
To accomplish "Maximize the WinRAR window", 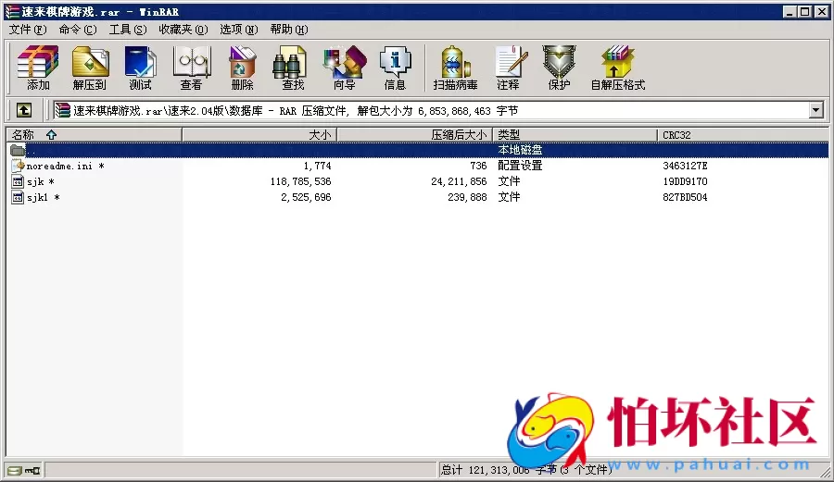I will pos(804,12).
